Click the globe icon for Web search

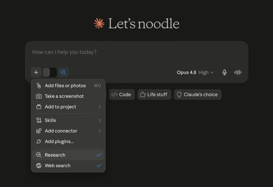click(39, 165)
